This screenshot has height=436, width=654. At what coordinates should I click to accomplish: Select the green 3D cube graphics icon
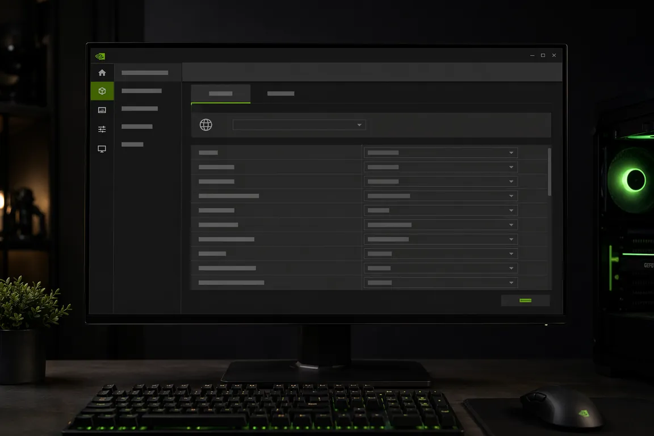click(102, 91)
